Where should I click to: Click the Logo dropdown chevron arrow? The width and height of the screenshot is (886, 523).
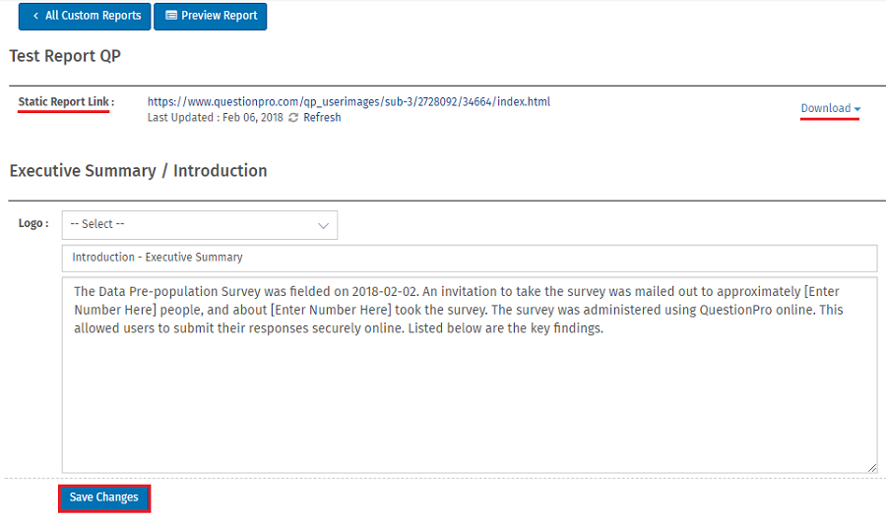pyautogui.click(x=323, y=225)
